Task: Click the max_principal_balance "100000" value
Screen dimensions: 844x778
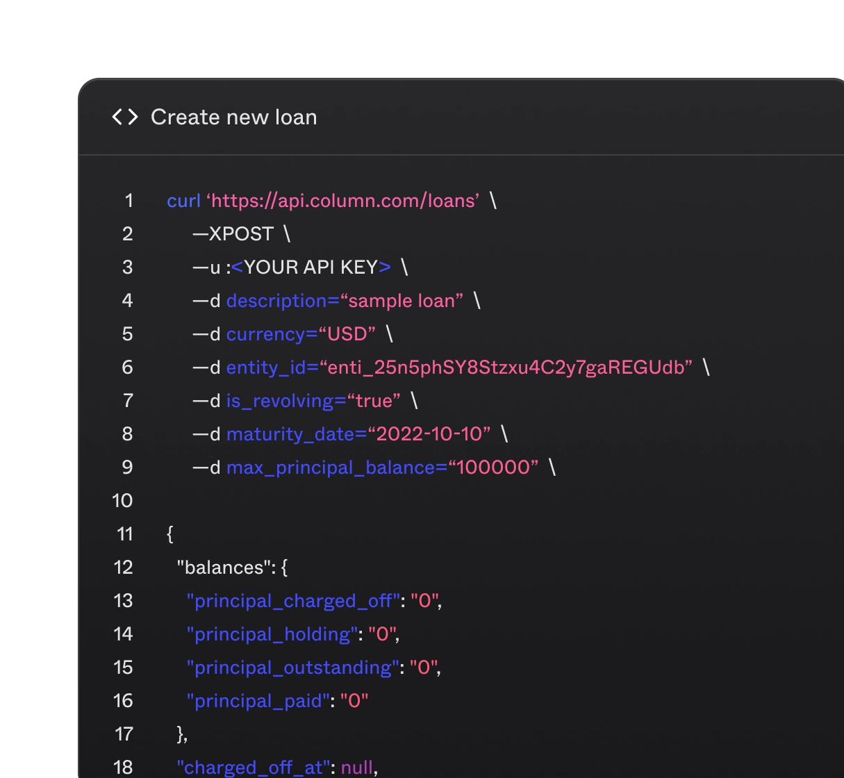Action: pyautogui.click(x=493, y=467)
